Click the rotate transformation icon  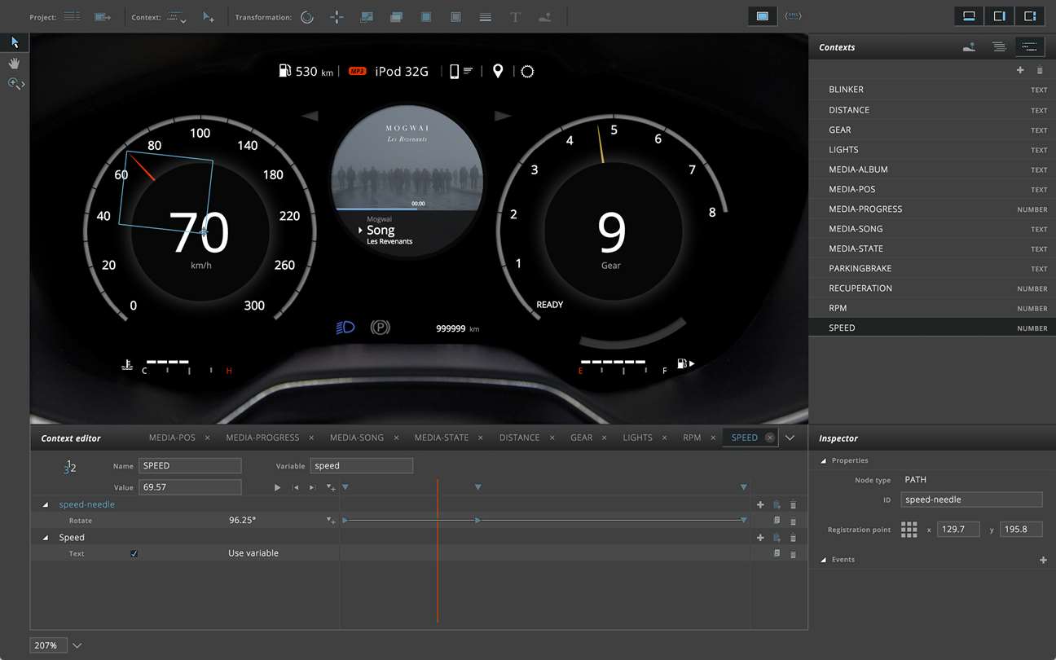click(x=307, y=17)
